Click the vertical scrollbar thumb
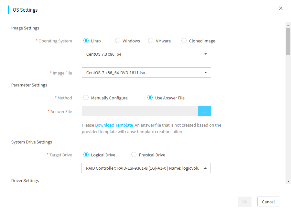The height and width of the screenshot is (216, 291). [x=288, y=41]
